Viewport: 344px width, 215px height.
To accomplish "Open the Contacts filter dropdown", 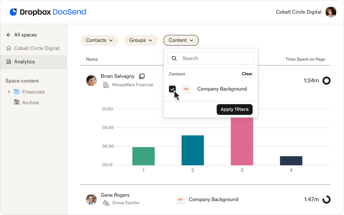I will (99, 40).
